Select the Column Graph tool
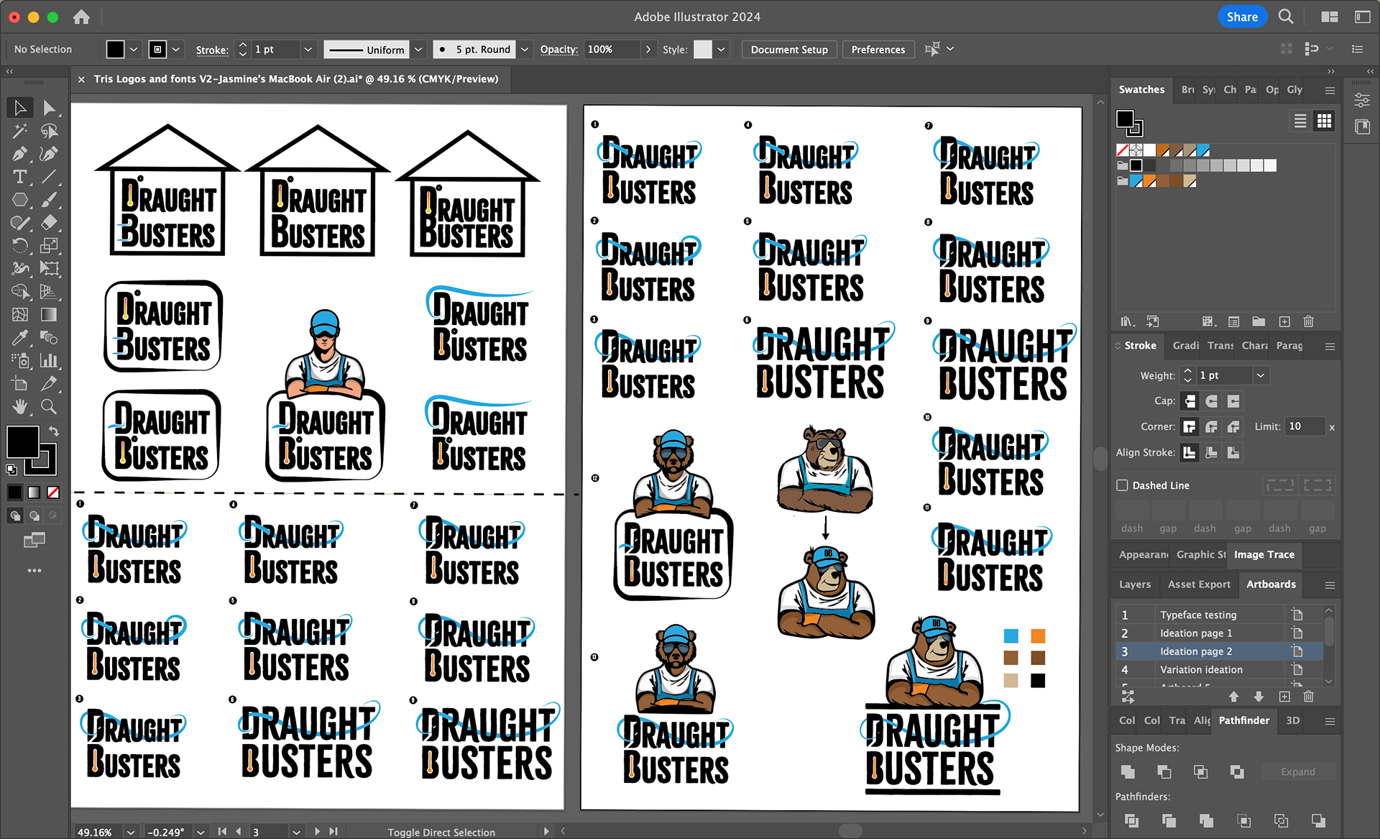The image size is (1380, 839). 49,361
